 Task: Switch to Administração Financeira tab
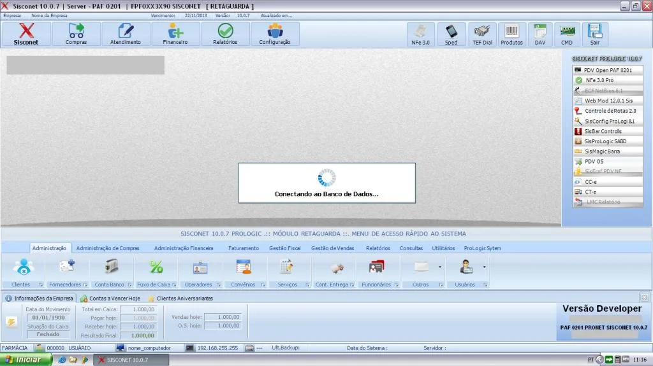coord(184,248)
